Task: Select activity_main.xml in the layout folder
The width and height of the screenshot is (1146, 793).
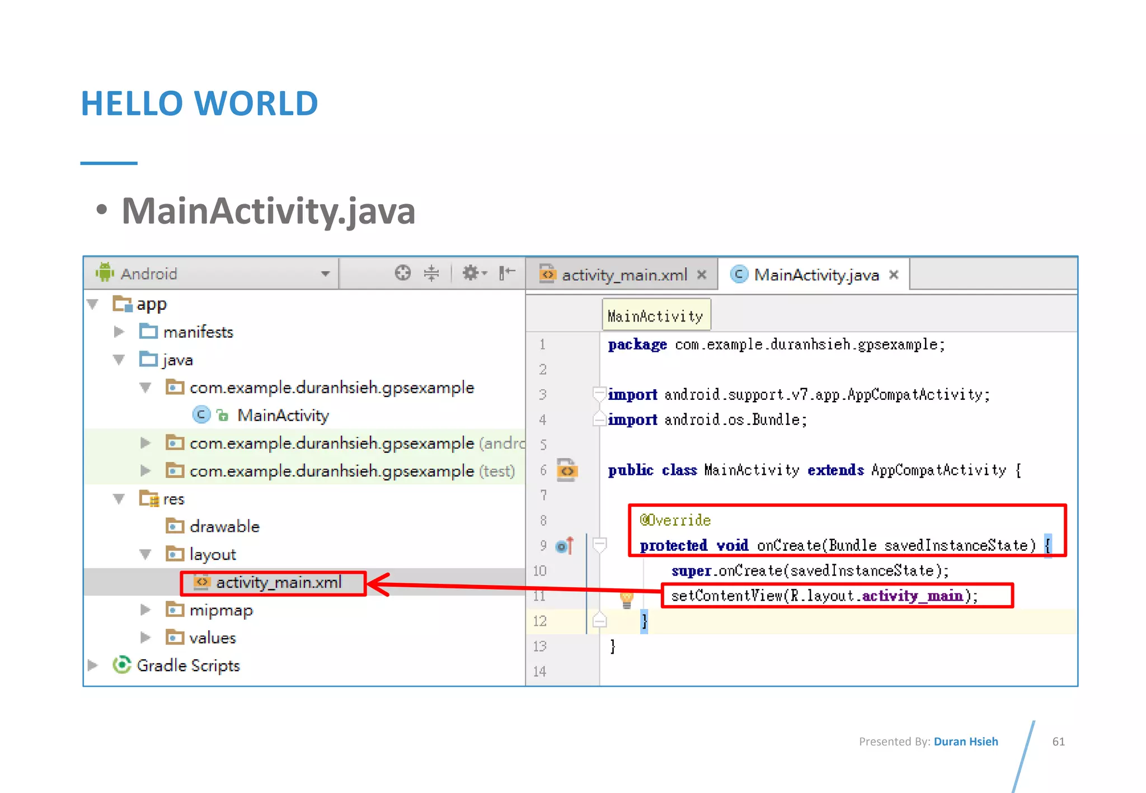Action: pos(278,583)
